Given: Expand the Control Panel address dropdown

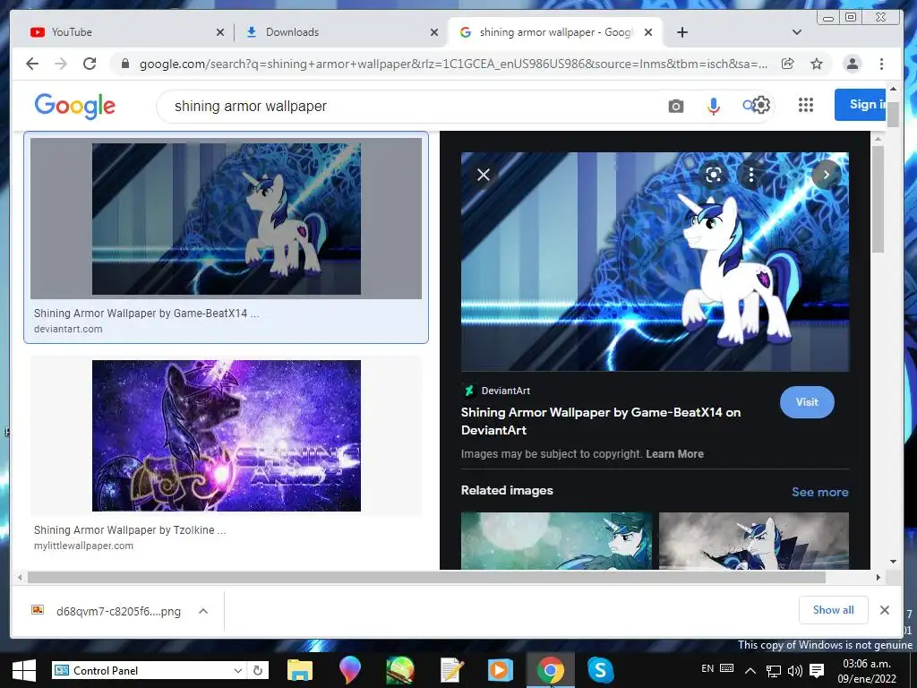Looking at the screenshot, I should tap(237, 670).
